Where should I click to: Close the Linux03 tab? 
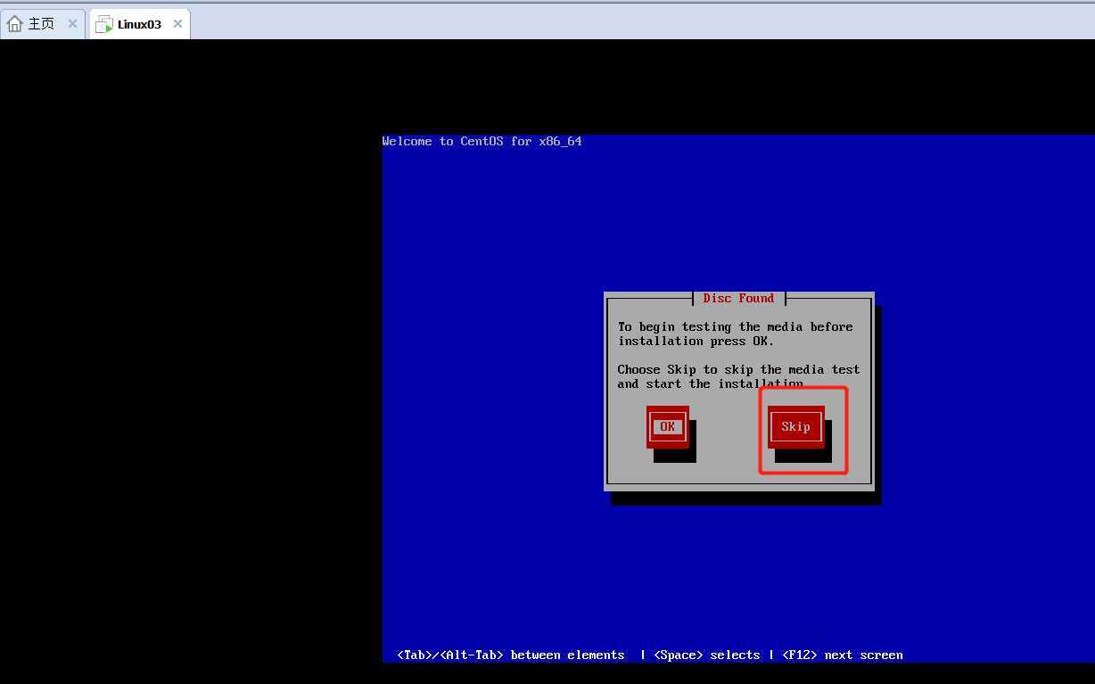177,24
